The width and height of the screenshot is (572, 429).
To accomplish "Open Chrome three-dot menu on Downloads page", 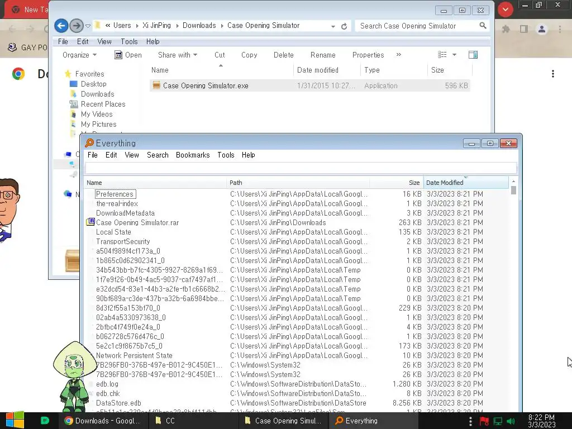I will (553, 74).
